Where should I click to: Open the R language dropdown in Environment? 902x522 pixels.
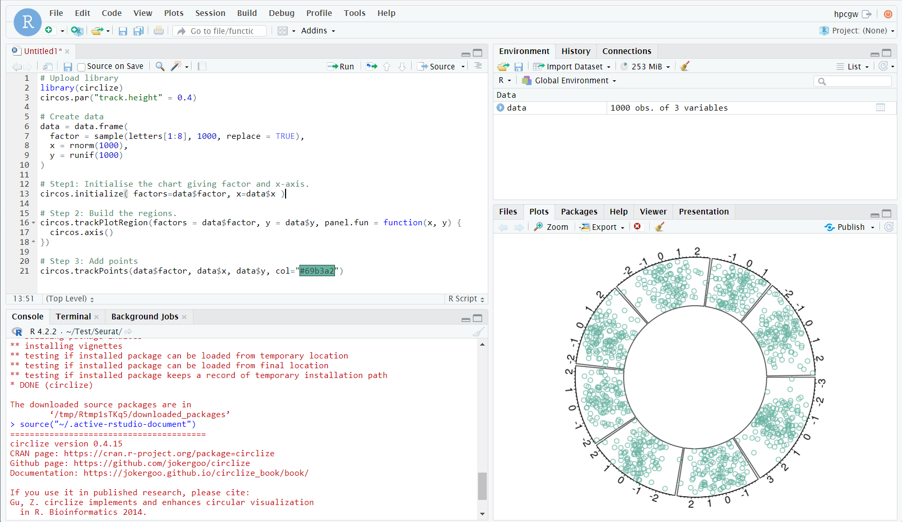(505, 80)
